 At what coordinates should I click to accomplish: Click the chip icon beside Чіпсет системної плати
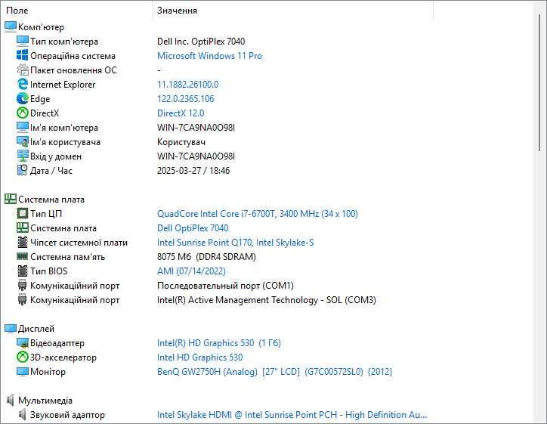tap(23, 242)
